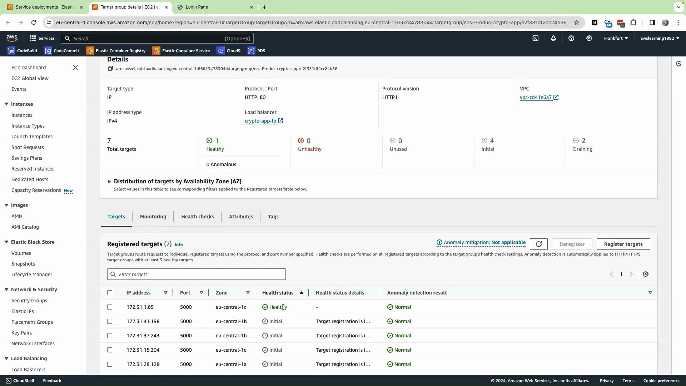Screen dimensions: 686x386
Task: Open the Frankfurt region dropdown
Action: [x=616, y=38]
